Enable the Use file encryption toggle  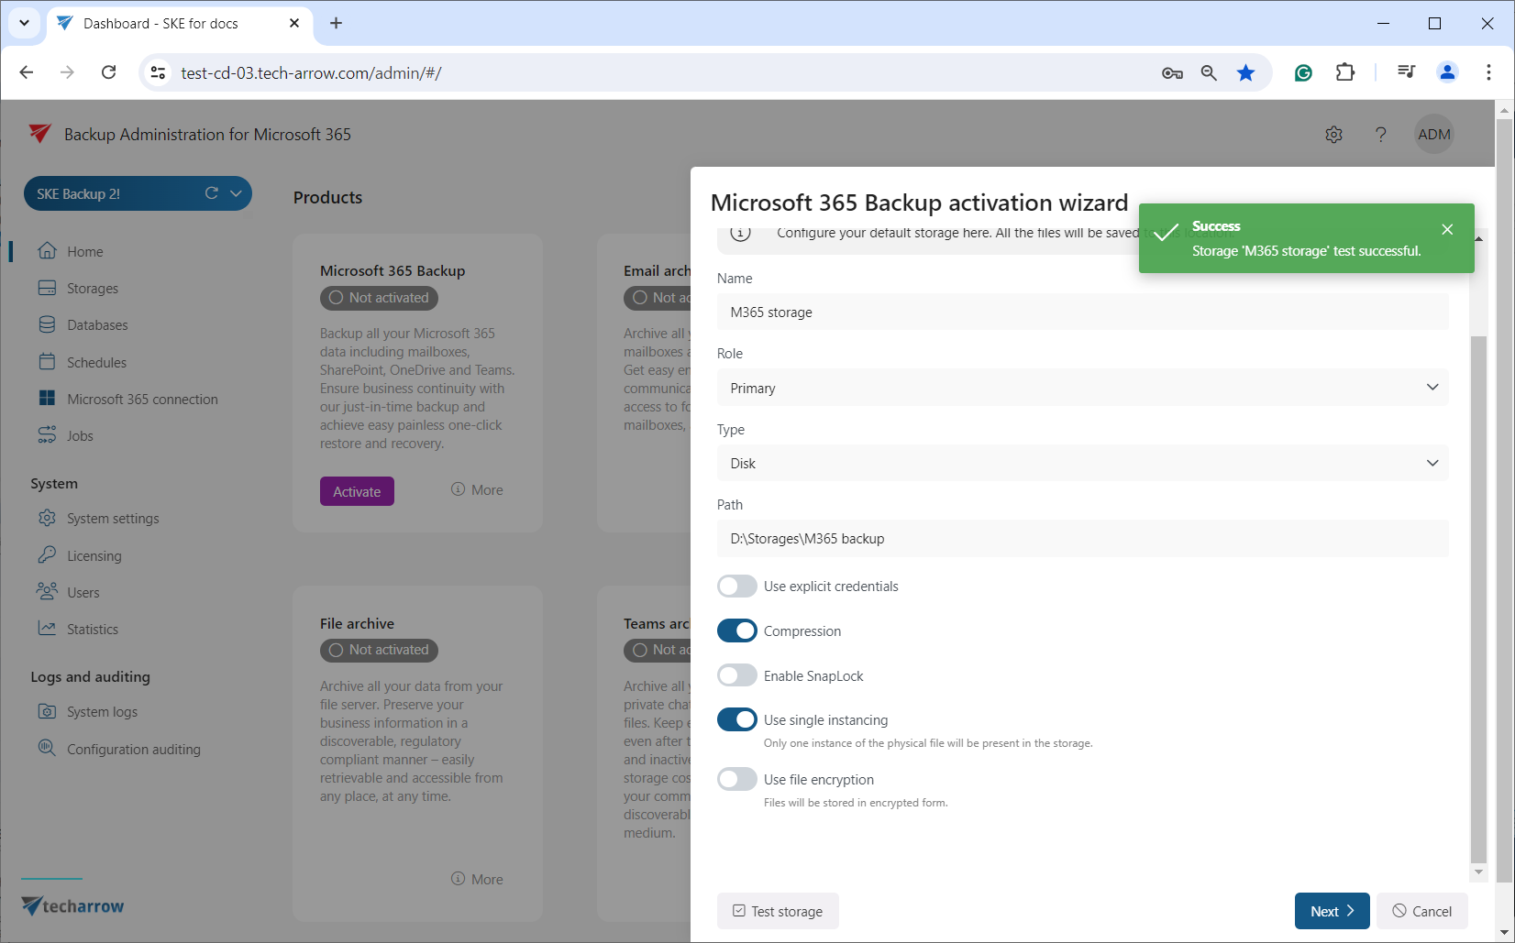tap(736, 780)
